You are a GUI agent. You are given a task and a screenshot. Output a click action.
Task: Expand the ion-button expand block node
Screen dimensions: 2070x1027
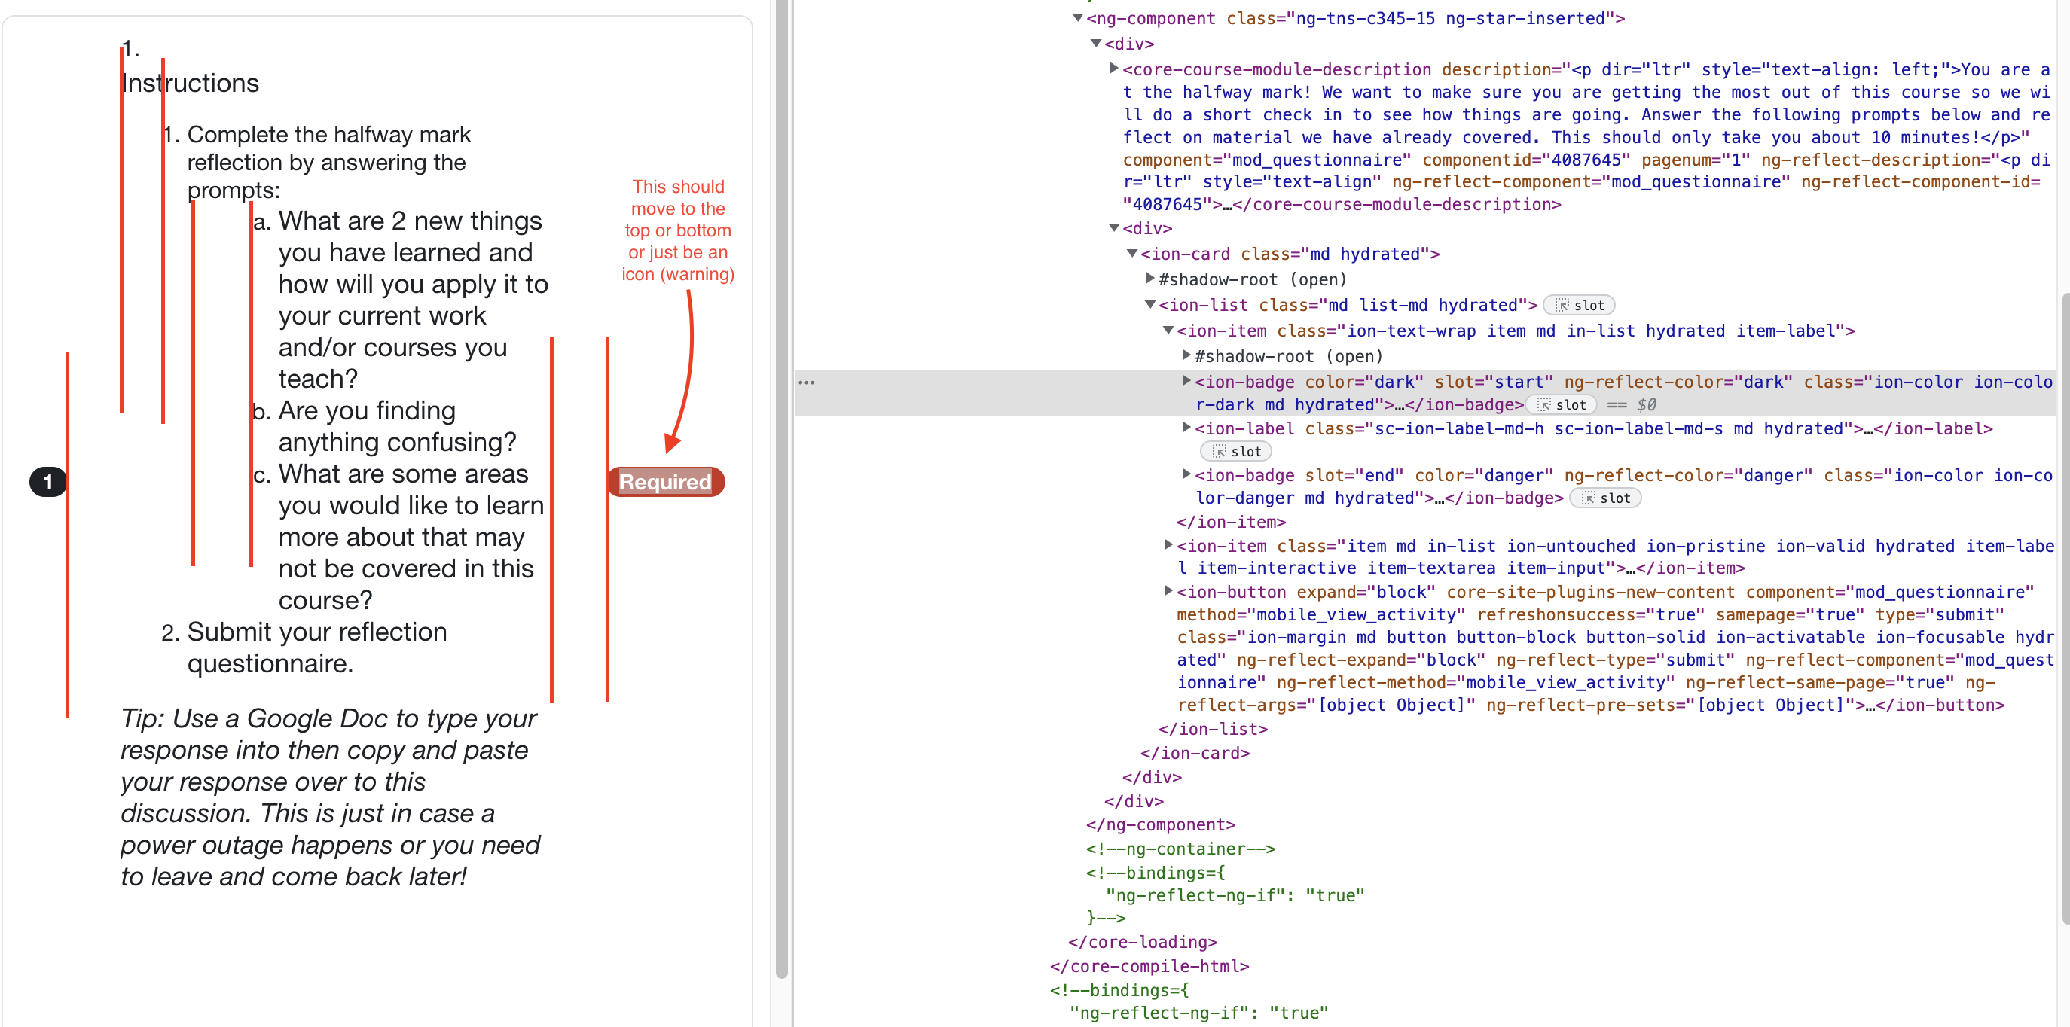[1168, 591]
